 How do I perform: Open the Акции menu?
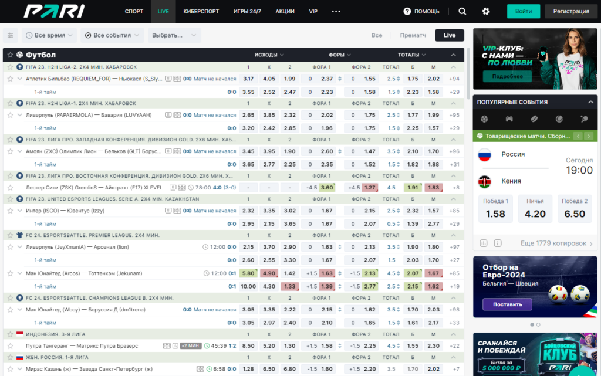(x=285, y=12)
